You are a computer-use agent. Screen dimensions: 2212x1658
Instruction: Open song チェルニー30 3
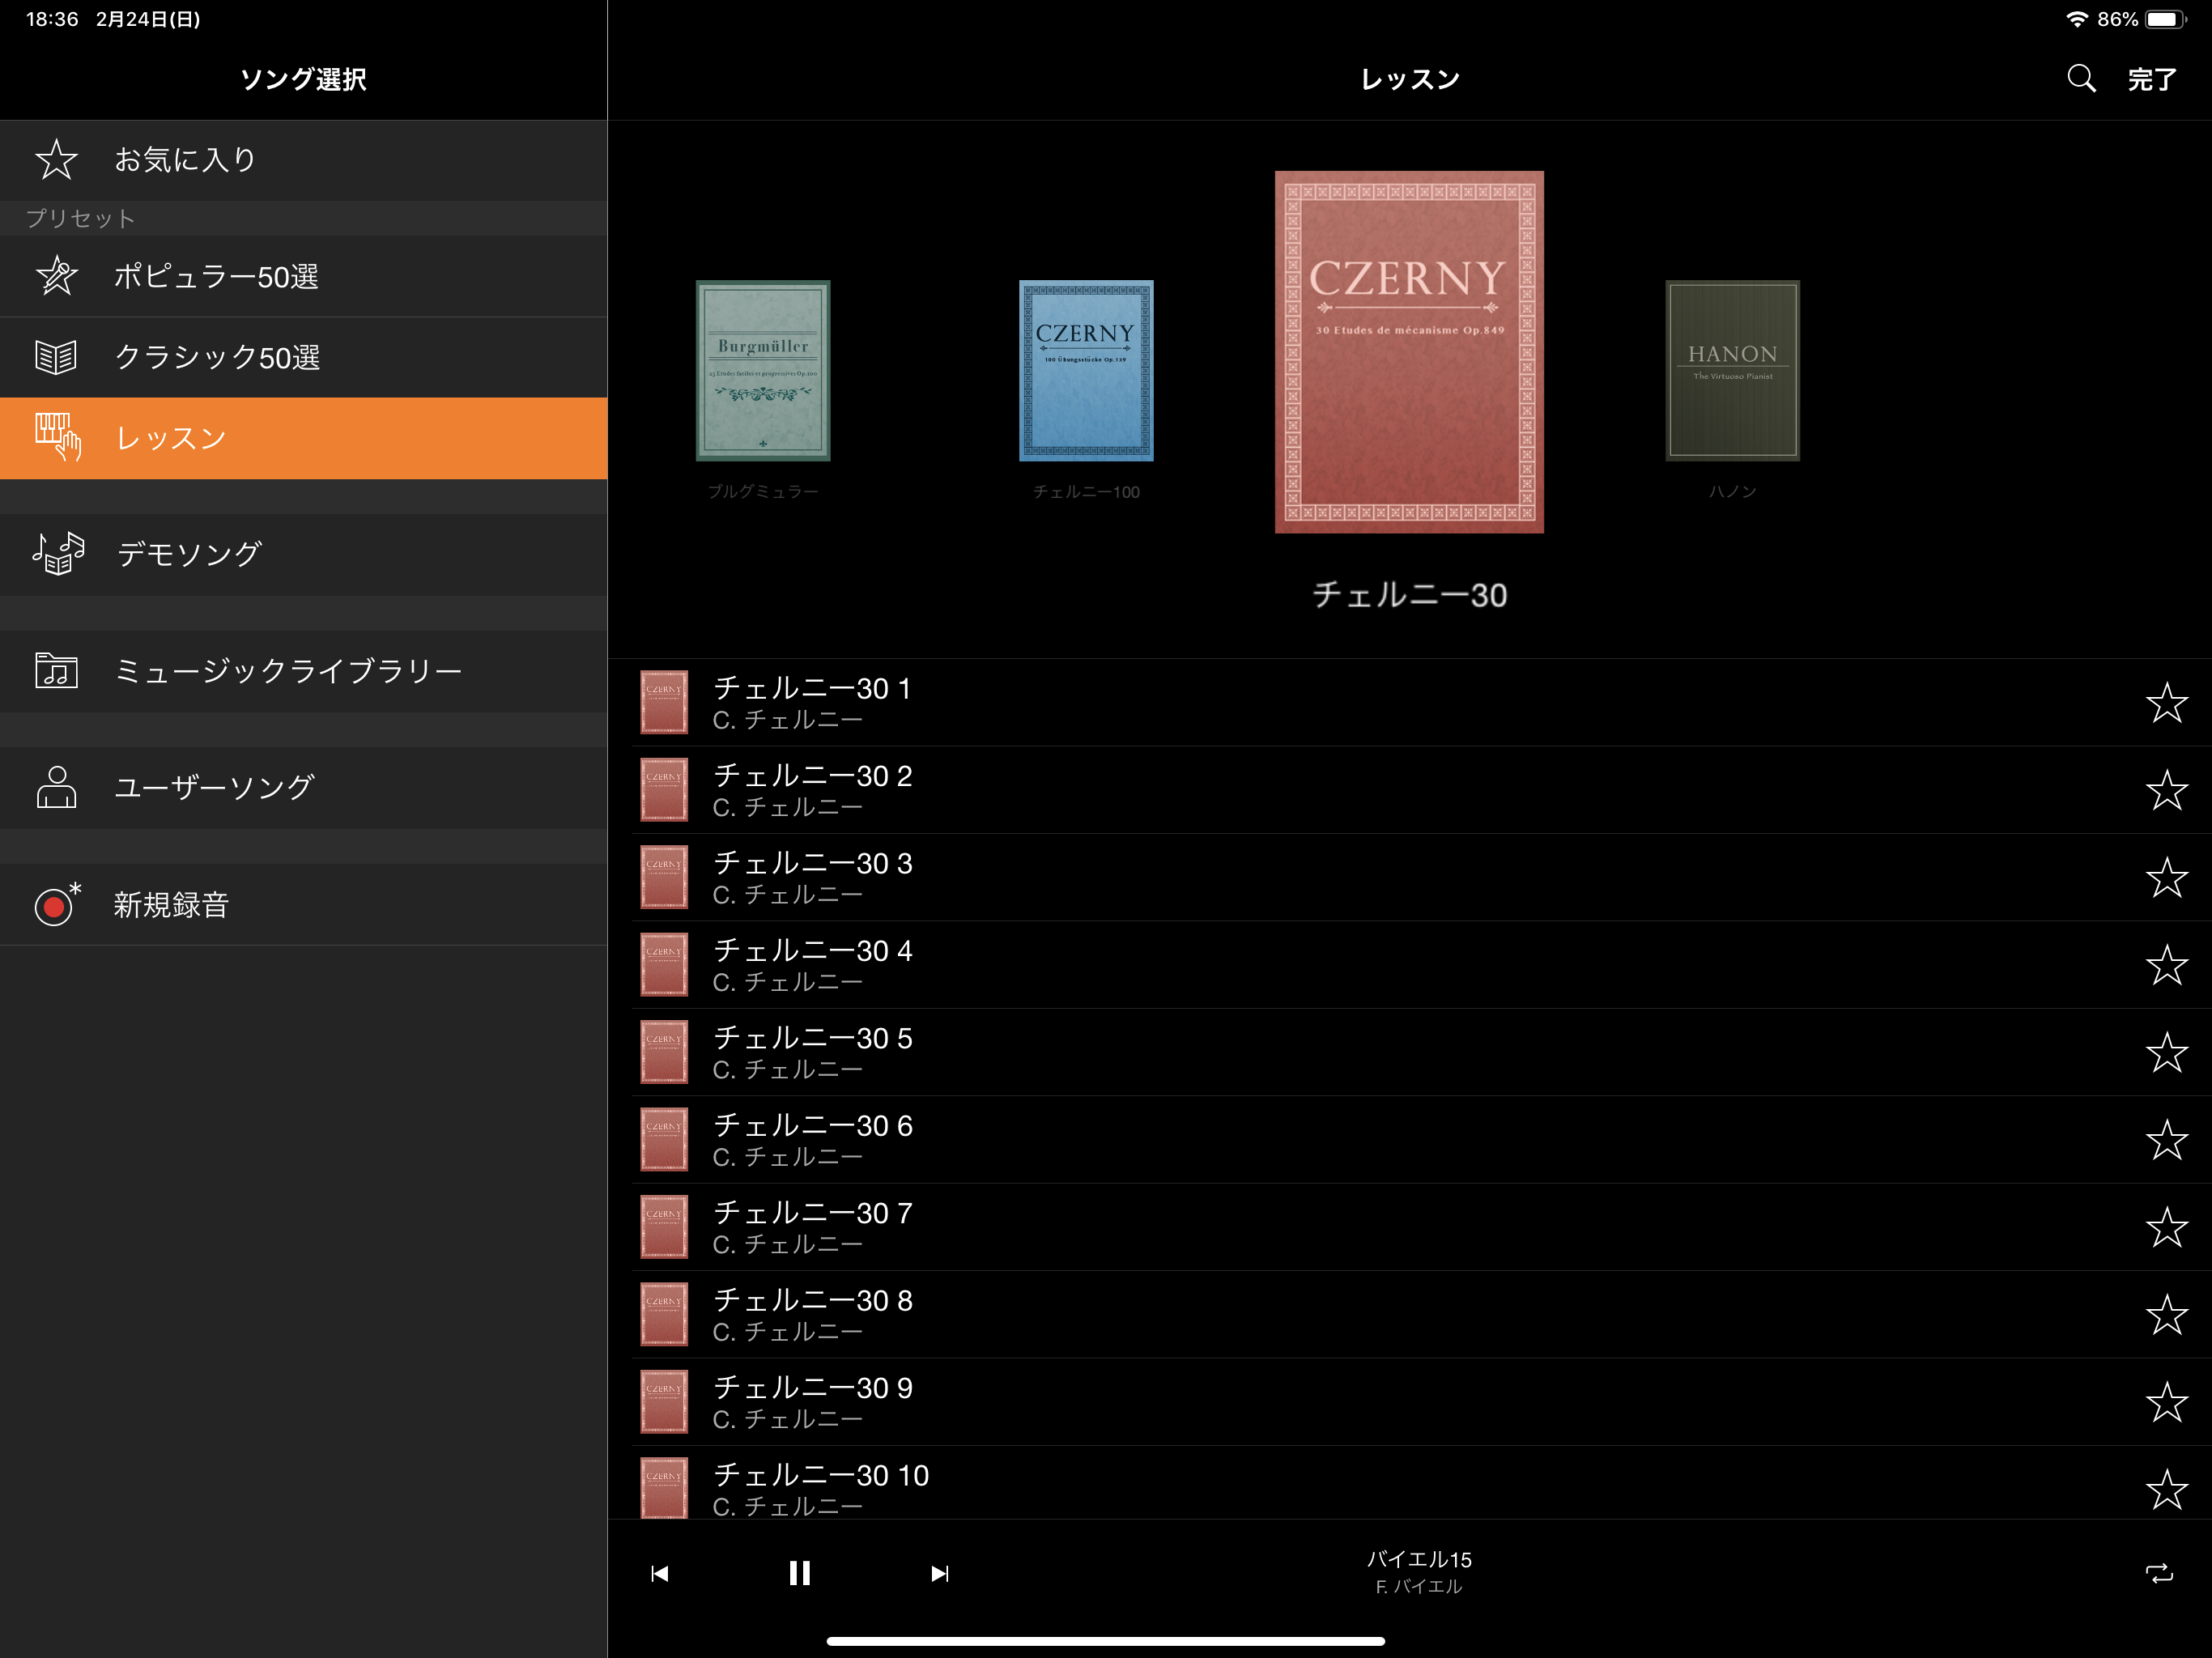[x=1409, y=877]
